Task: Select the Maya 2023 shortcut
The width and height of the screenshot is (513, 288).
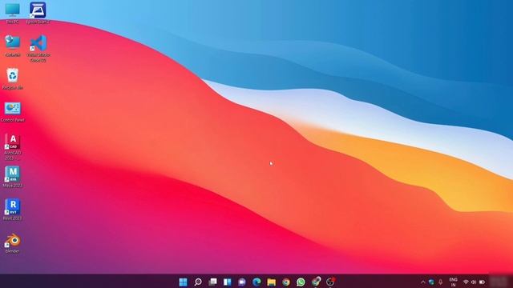Action: (x=13, y=177)
